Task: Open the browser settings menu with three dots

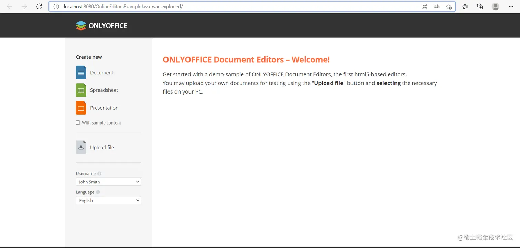Action: point(511,6)
